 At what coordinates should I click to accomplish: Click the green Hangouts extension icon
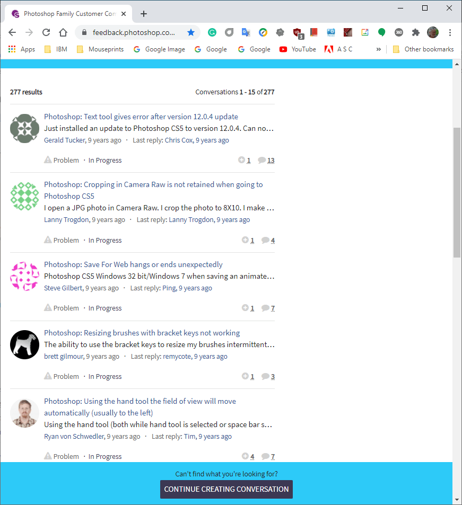pos(382,32)
